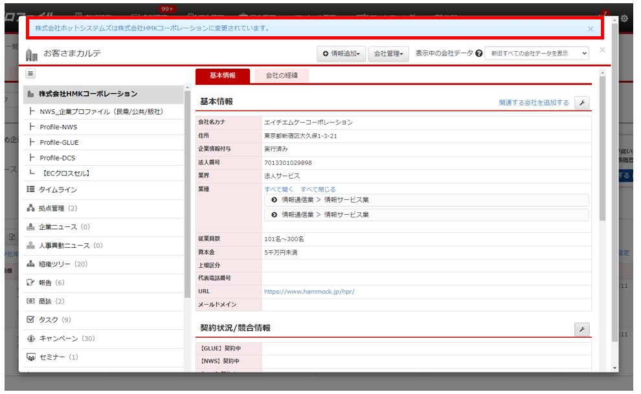Click すべて閉じる to collapse all industries

pos(318,190)
